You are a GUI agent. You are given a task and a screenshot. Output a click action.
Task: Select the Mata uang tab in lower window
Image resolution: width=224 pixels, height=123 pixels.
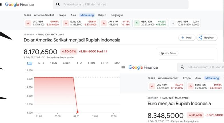212,78
